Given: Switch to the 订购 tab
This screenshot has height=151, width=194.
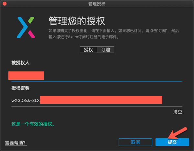Looking at the screenshot, I should coord(105,50).
